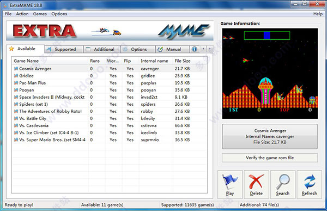Click Verify the game rom file button
The height and width of the screenshot is (211, 327).
270,158
